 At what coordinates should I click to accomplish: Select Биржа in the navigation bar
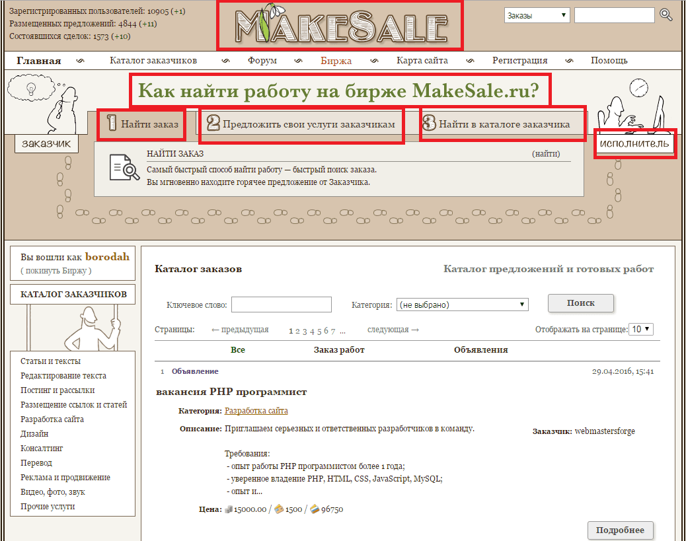pyautogui.click(x=336, y=60)
